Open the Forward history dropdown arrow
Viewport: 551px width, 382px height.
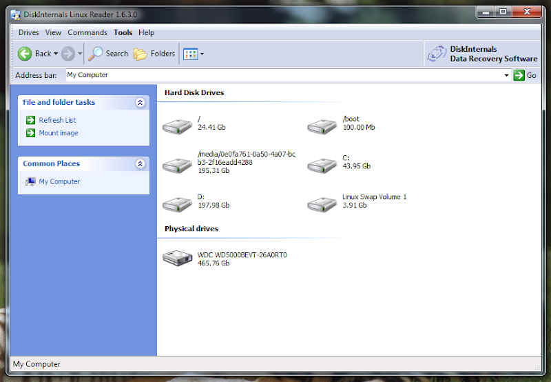(80, 54)
